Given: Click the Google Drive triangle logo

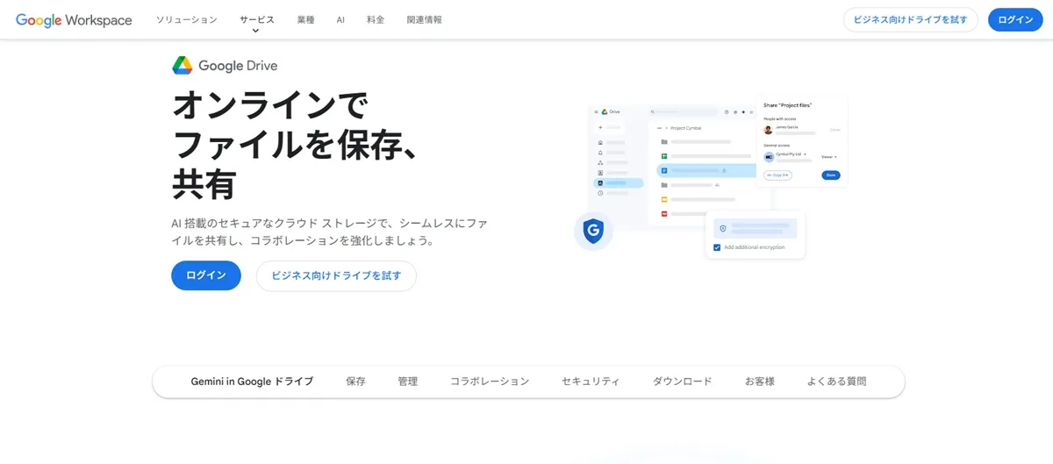Looking at the screenshot, I should pyautogui.click(x=182, y=66).
